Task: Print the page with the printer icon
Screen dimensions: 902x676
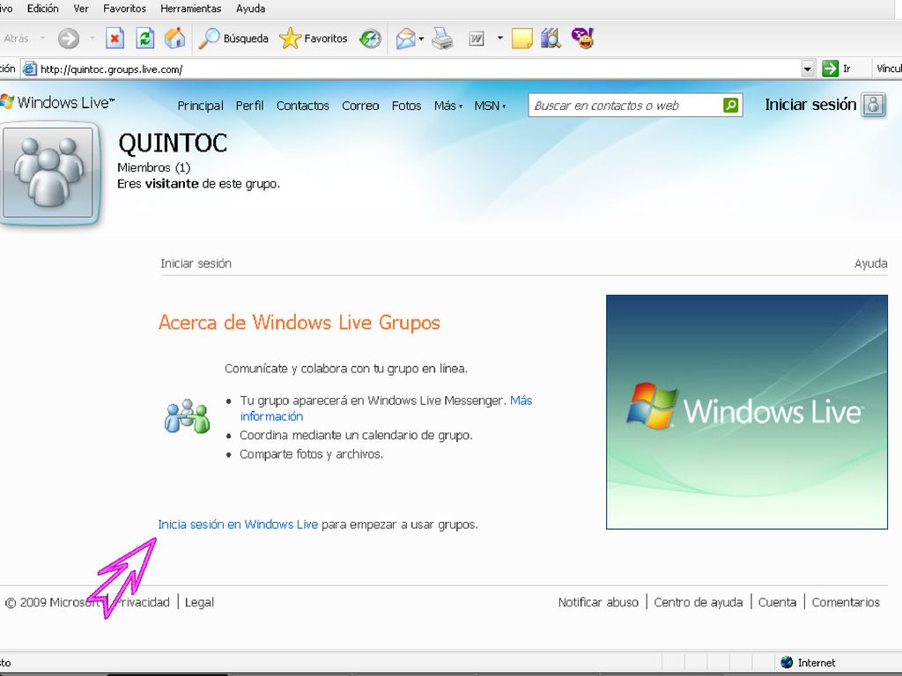Action: point(442,39)
